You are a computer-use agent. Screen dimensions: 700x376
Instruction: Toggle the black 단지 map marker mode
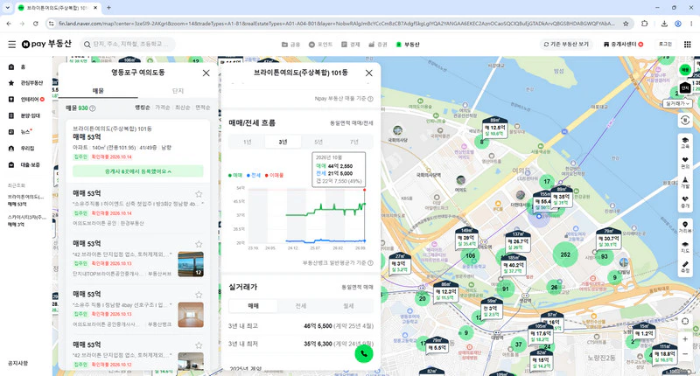pyautogui.click(x=685, y=88)
